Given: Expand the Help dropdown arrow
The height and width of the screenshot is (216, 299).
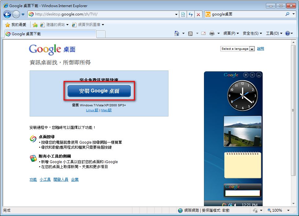Looking at the screenshot, I should coord(292,33).
